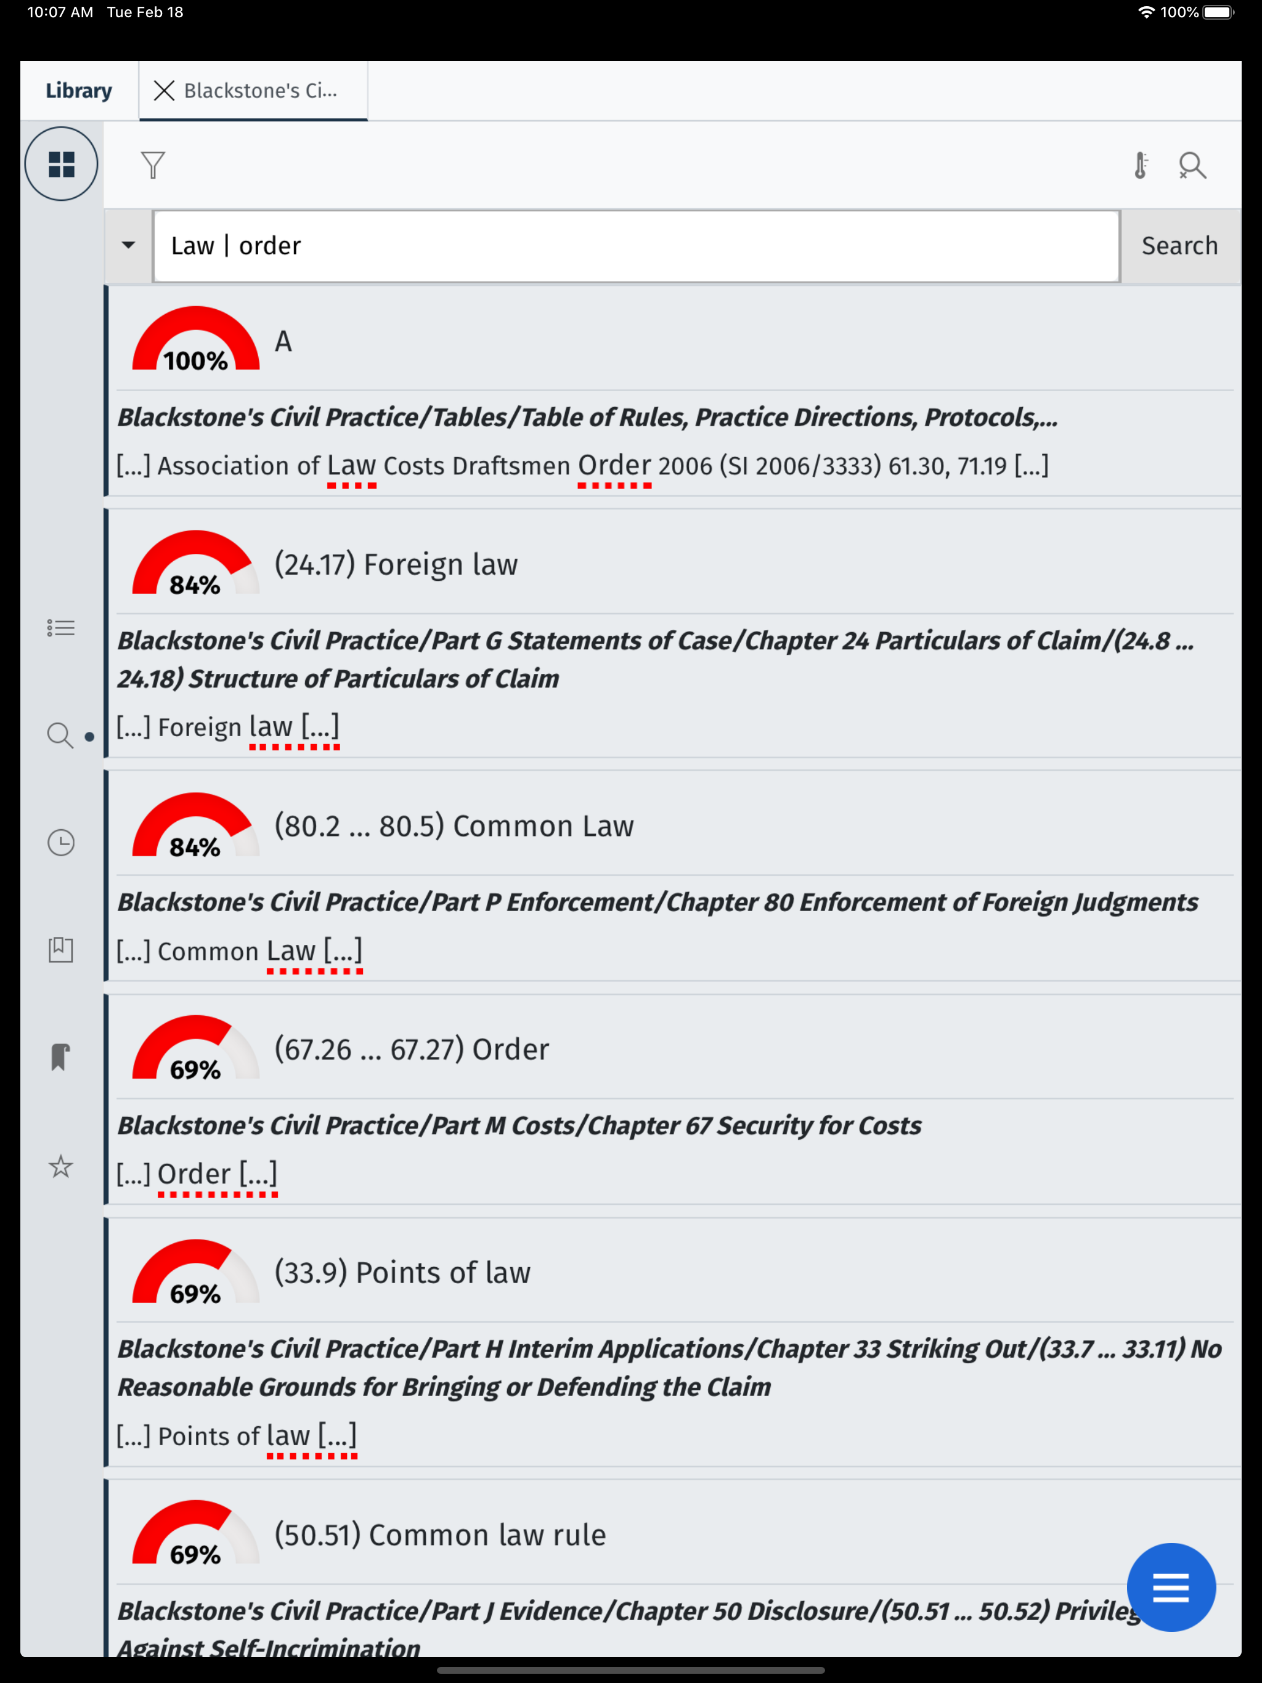
Task: Click the 69% gauge beside '(67.26 ... 67.27) Order'
Action: pos(195,1048)
